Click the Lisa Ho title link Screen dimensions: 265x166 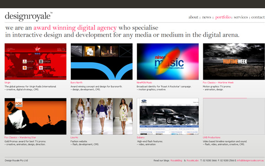click(x=74, y=137)
